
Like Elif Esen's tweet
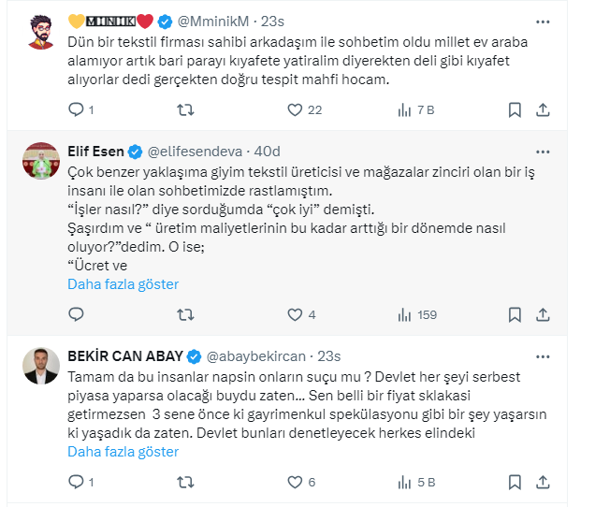(x=295, y=314)
